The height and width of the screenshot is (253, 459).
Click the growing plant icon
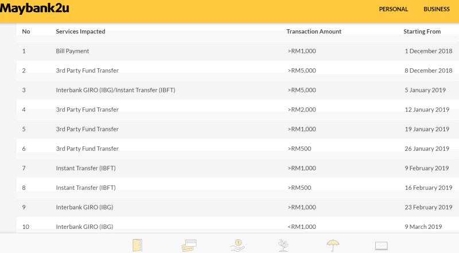point(283,246)
